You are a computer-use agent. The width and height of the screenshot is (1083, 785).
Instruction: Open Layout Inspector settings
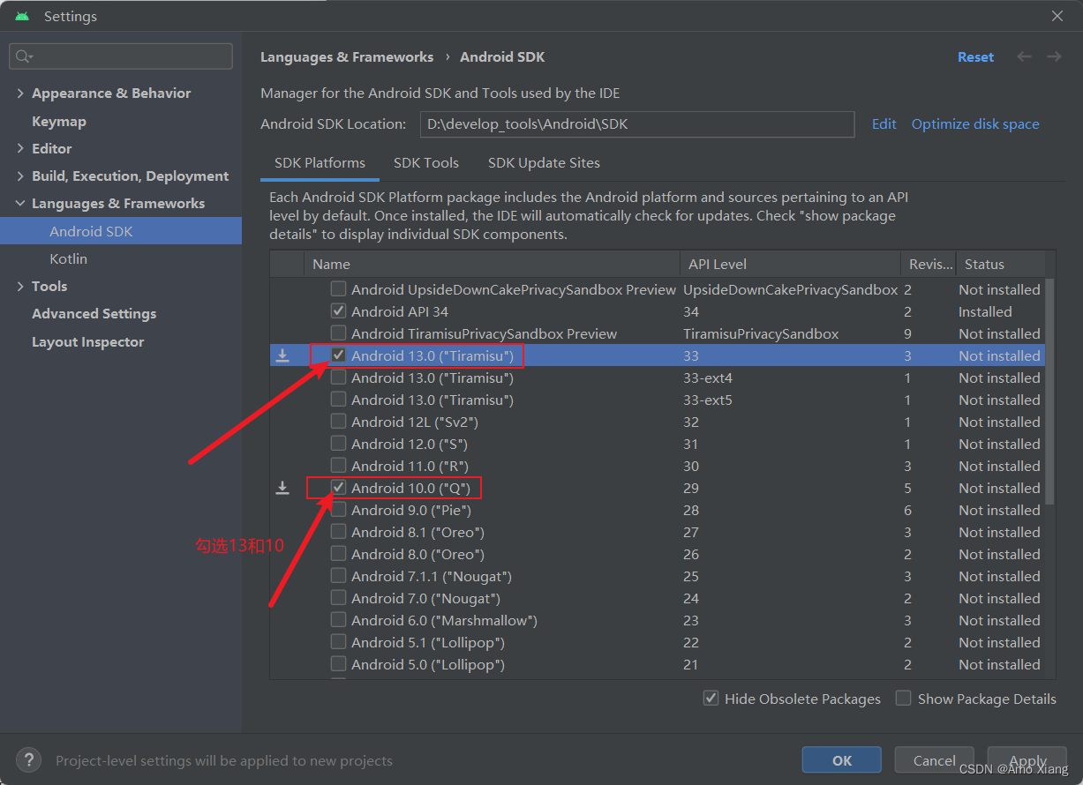87,342
